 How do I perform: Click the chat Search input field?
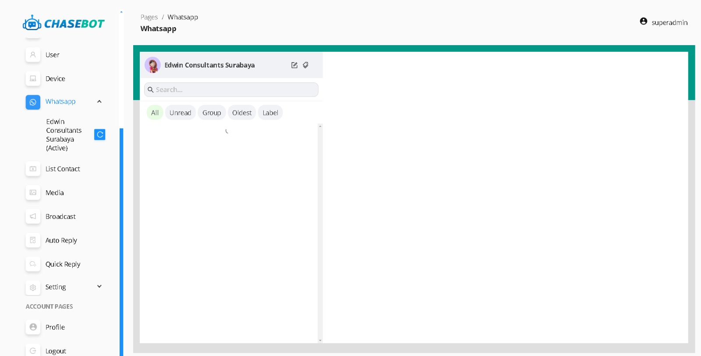231,90
